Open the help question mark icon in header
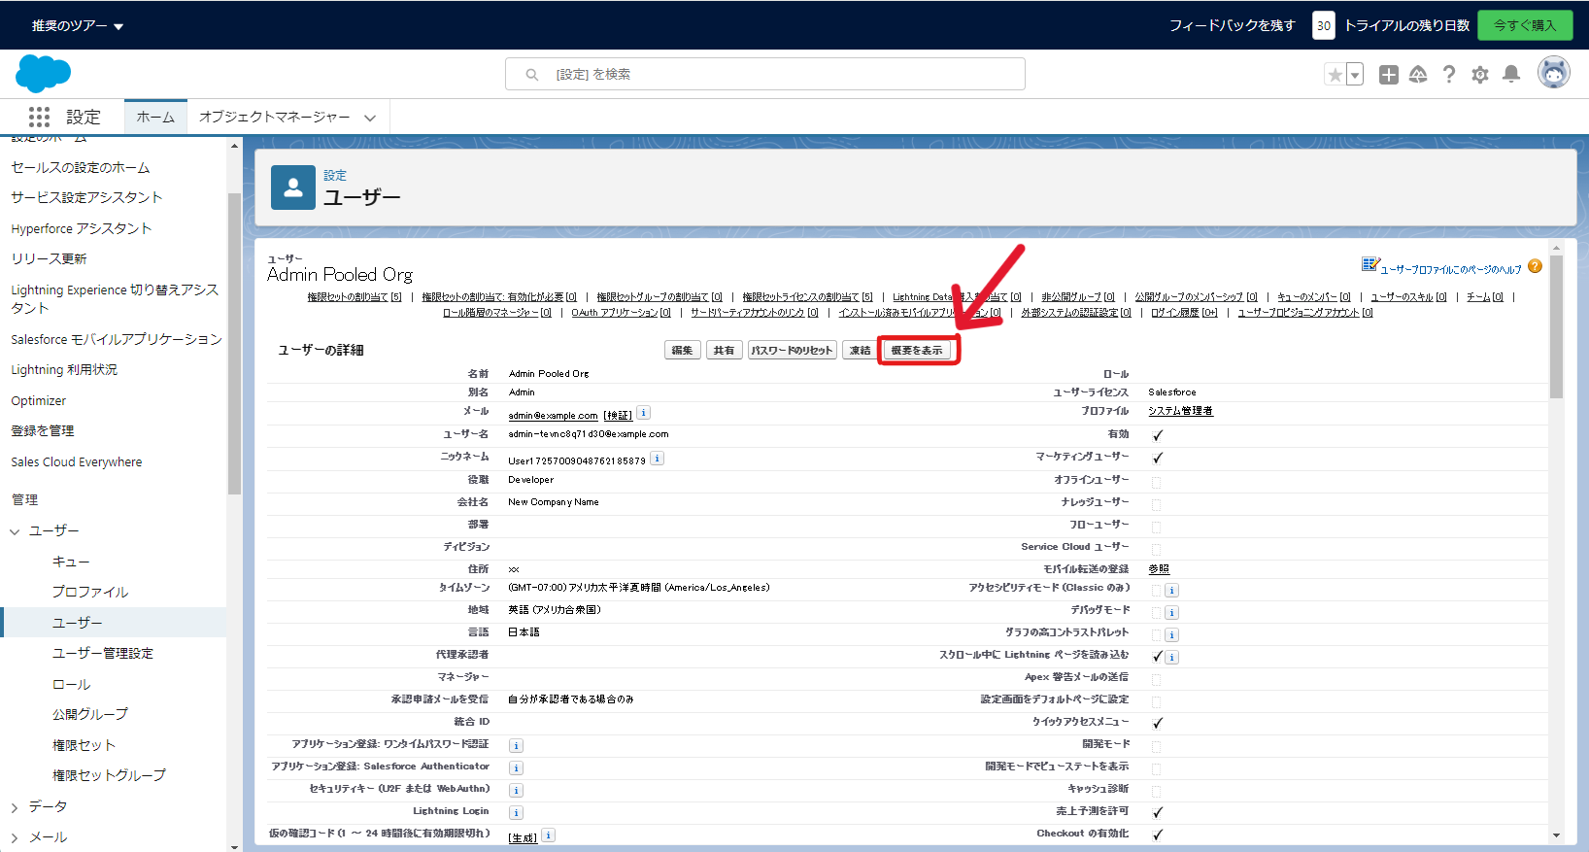The image size is (1589, 852). 1449,75
